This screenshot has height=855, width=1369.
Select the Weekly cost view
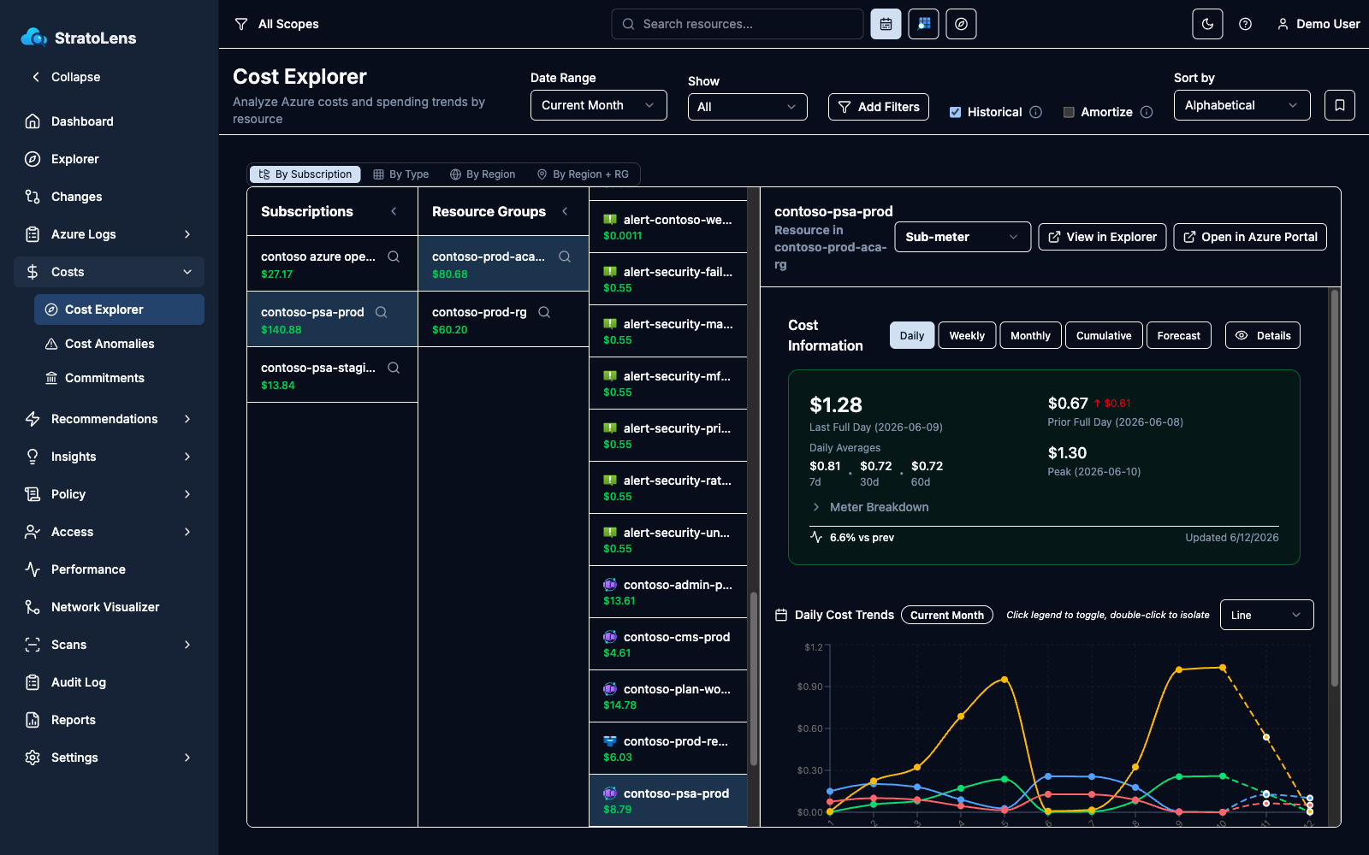(x=967, y=335)
